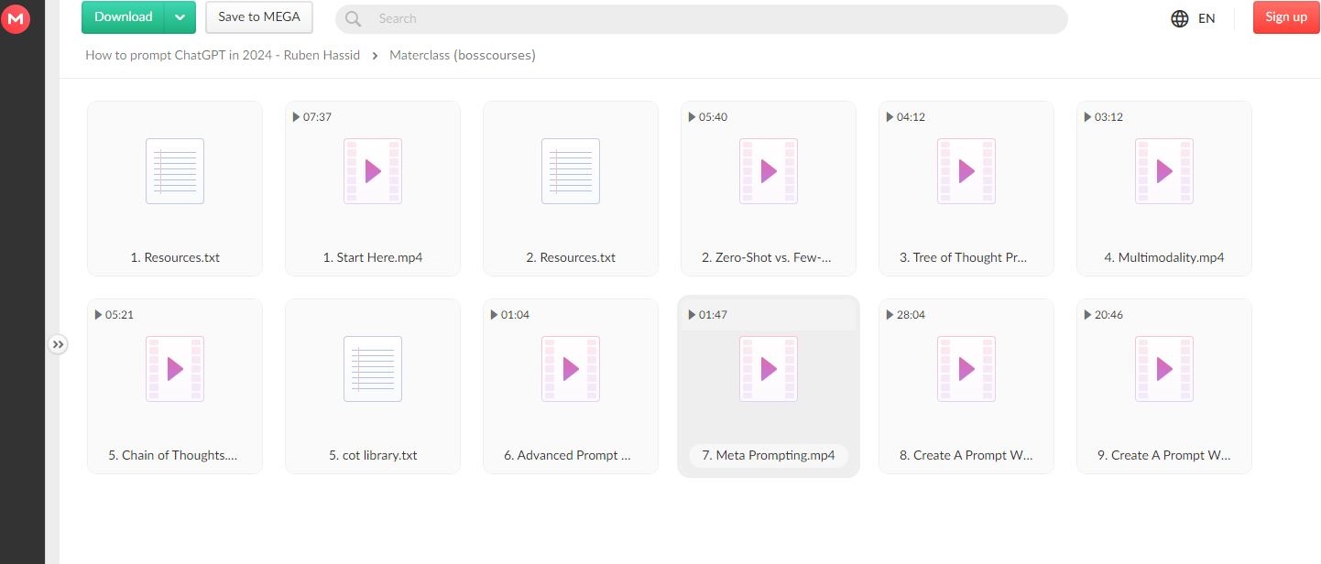Select the 28:04 duration video 8. Create A Prompt

(x=966, y=369)
